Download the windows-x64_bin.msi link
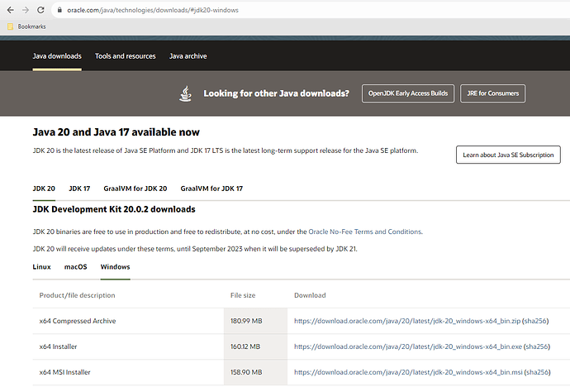The image size is (570, 387). tap(408, 372)
